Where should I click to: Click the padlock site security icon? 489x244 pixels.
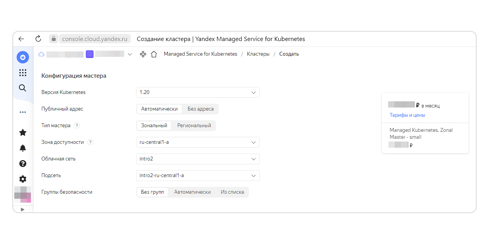54,39
